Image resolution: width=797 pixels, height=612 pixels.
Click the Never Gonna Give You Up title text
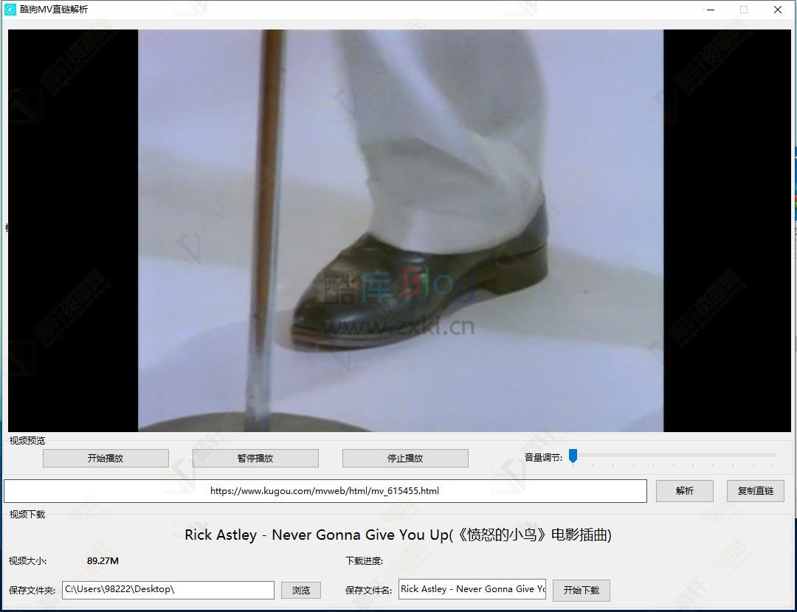point(398,535)
